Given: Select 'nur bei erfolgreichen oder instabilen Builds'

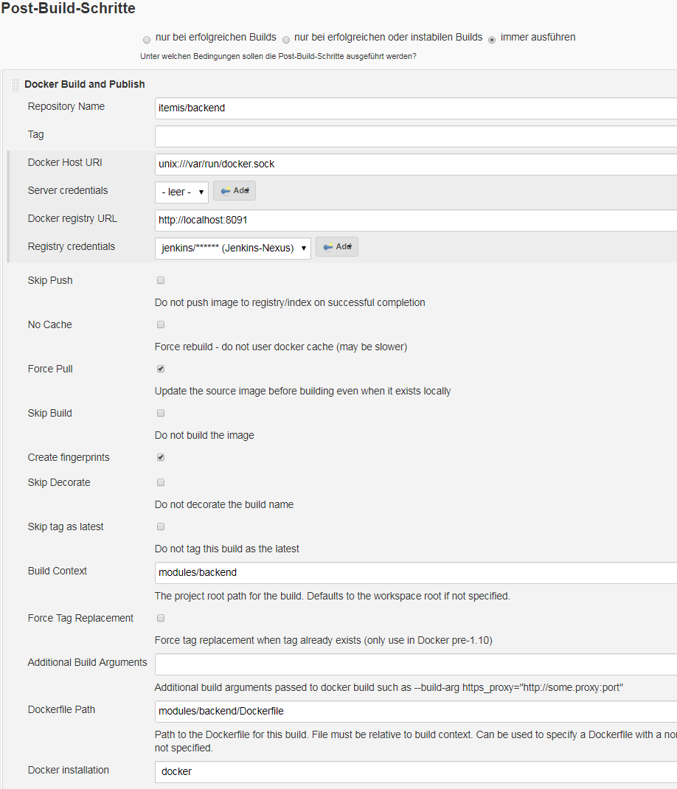Looking at the screenshot, I should point(285,39).
